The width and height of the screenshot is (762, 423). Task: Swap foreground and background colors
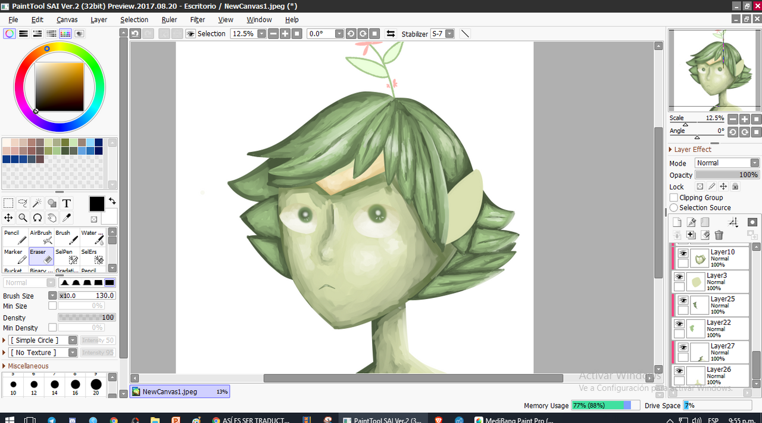point(112,201)
